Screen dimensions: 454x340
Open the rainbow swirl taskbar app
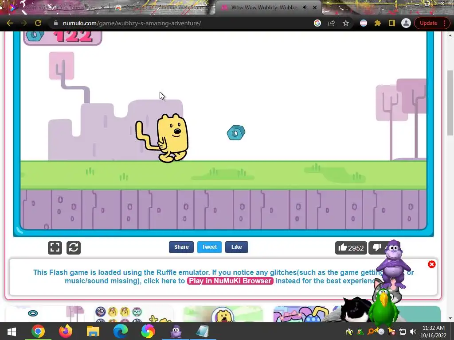[x=148, y=331]
